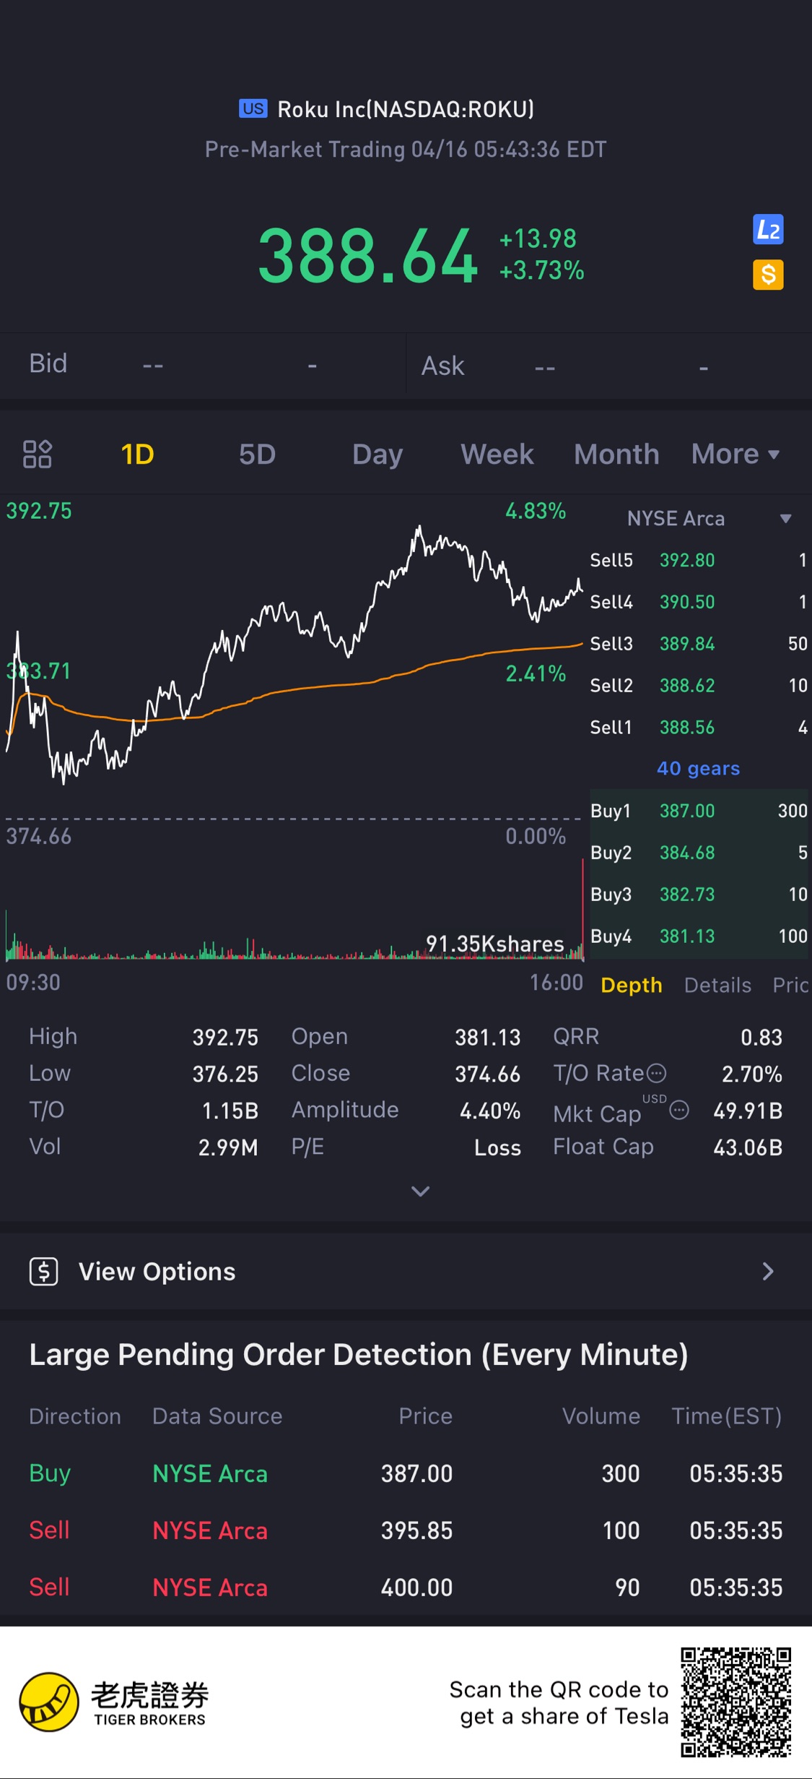
Task: Select the Depth tab
Action: [632, 985]
